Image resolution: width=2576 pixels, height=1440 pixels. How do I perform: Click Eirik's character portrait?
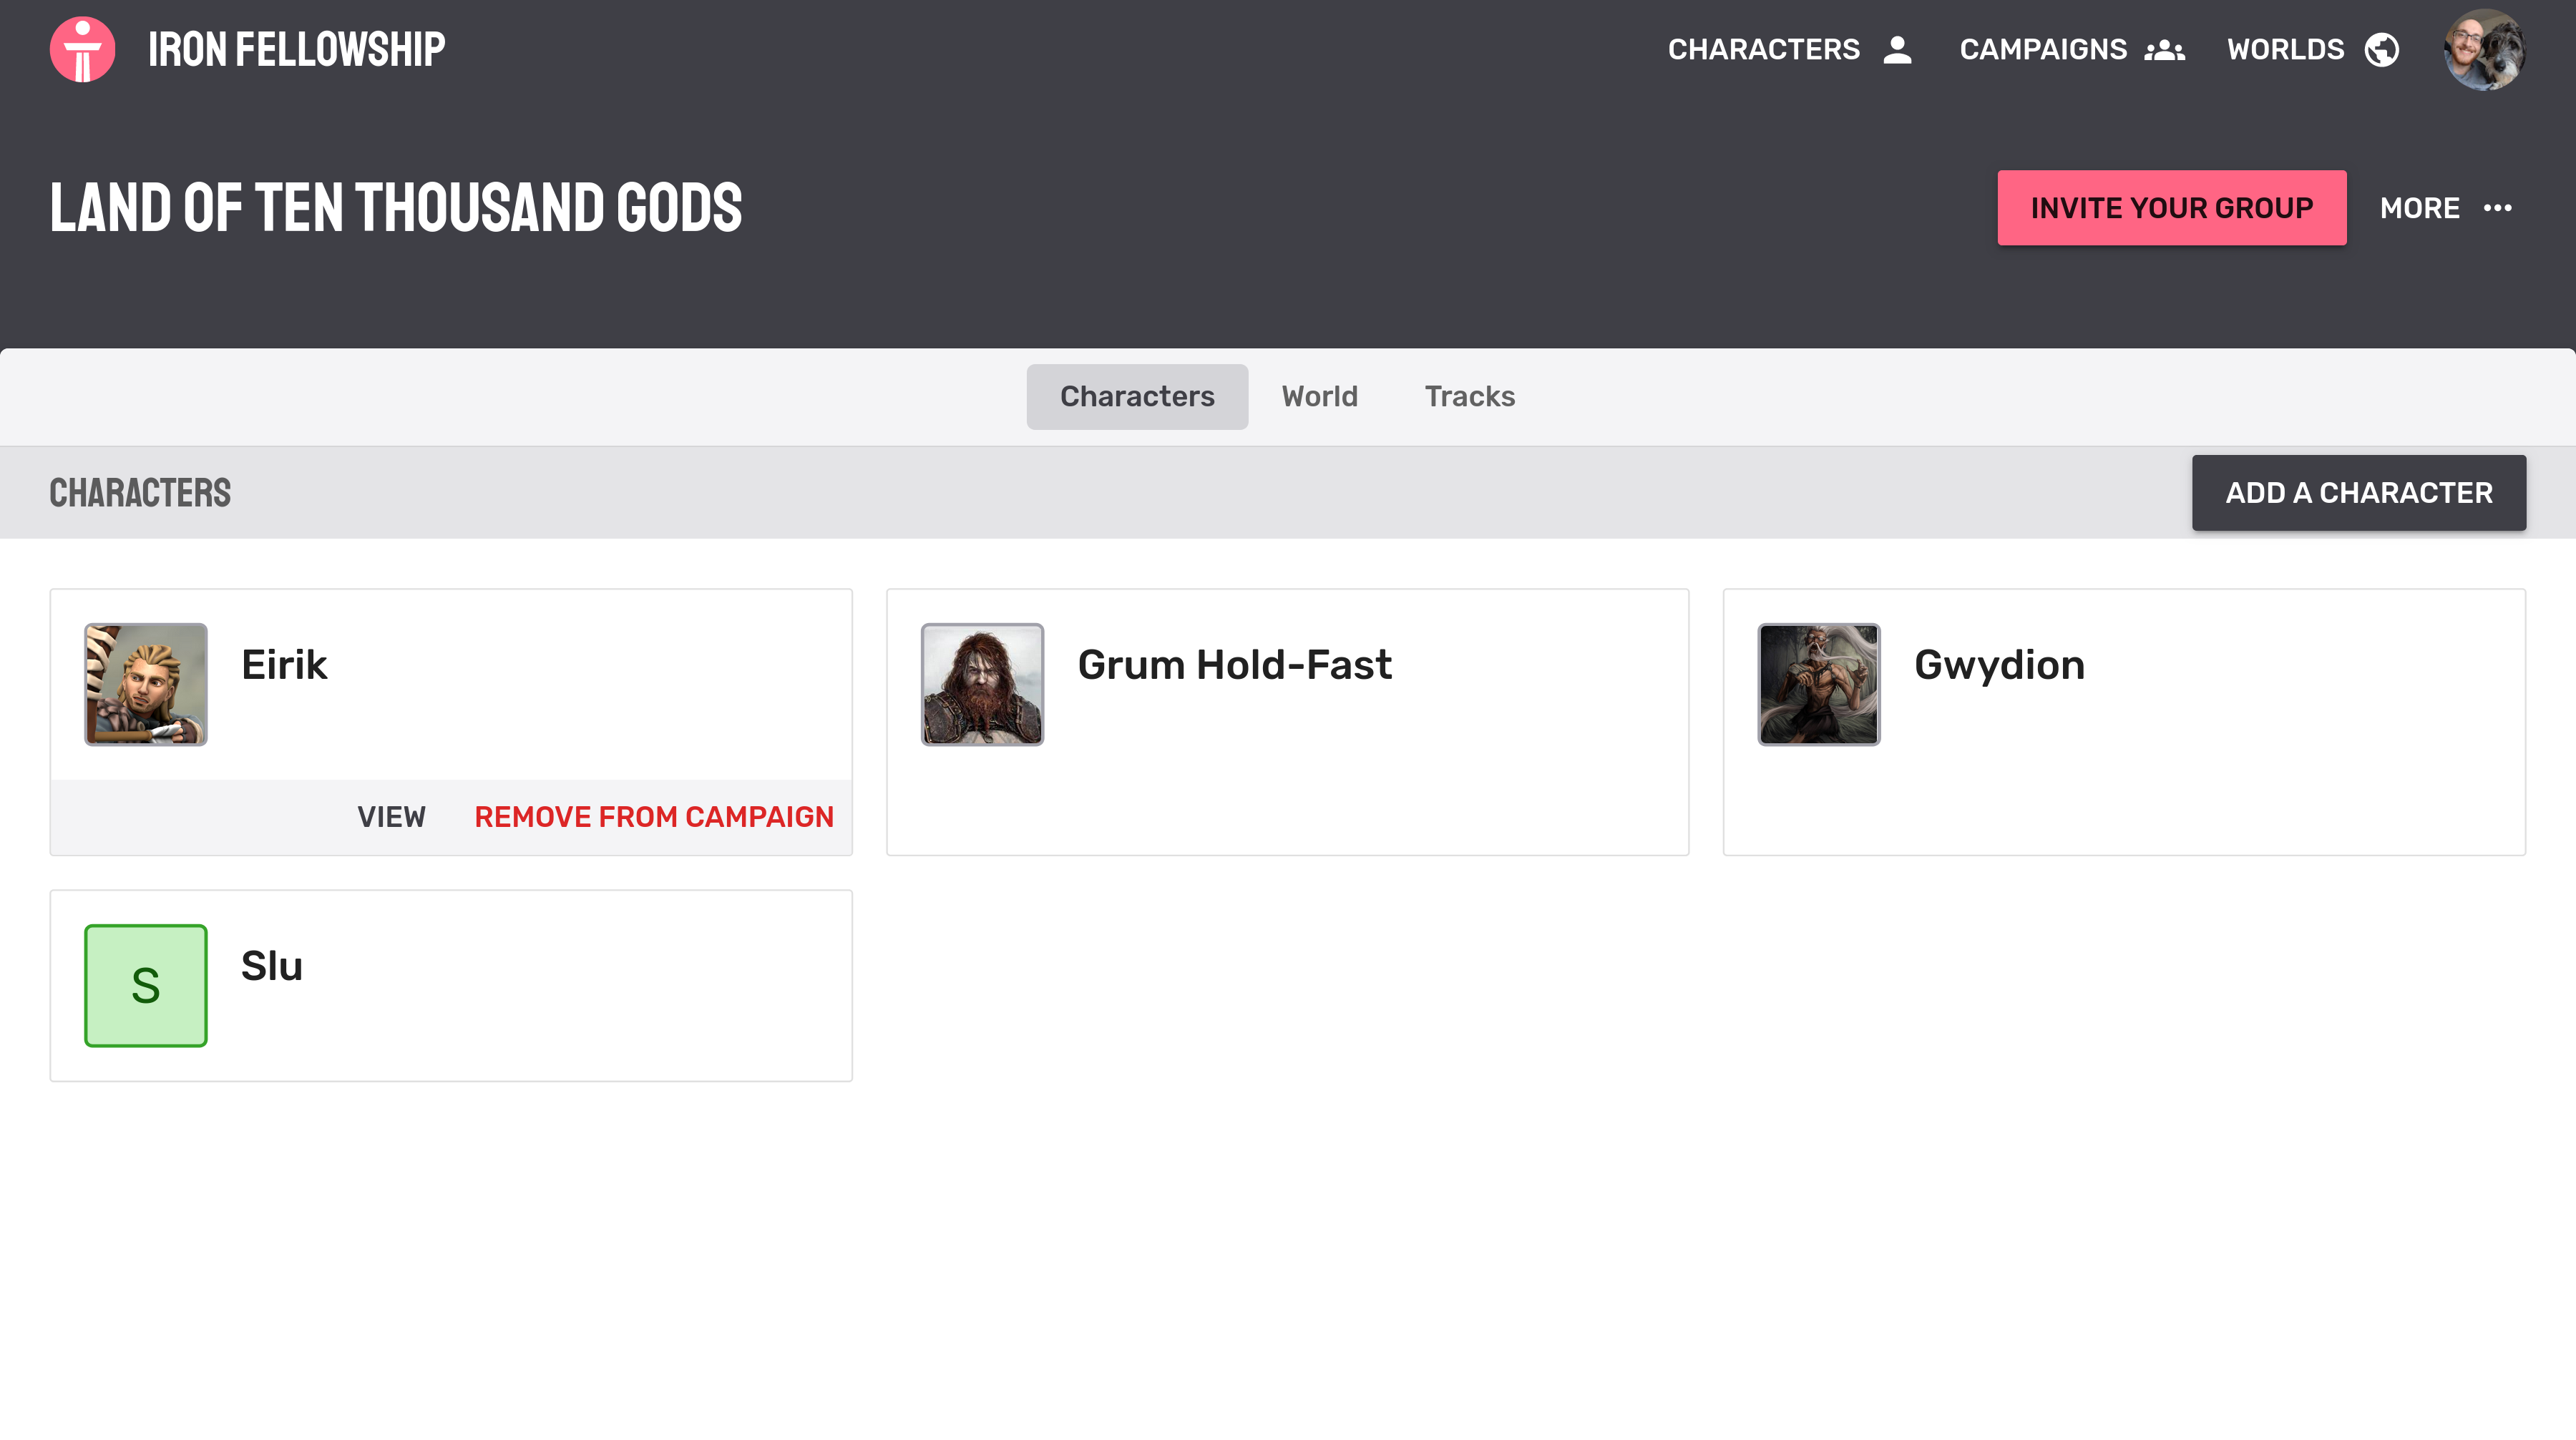coord(146,684)
